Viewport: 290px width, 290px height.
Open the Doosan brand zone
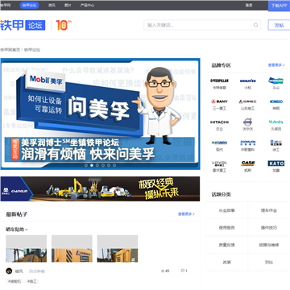click(275, 84)
